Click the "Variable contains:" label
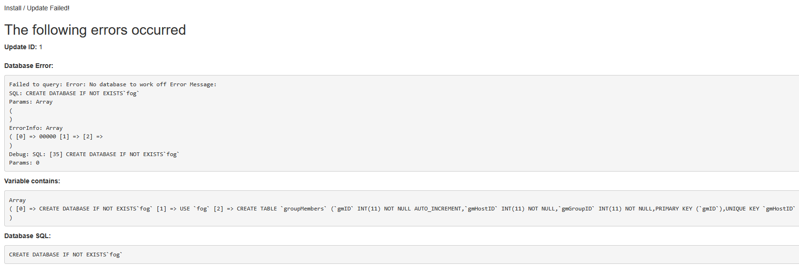This screenshot has width=799, height=270. tap(32, 181)
